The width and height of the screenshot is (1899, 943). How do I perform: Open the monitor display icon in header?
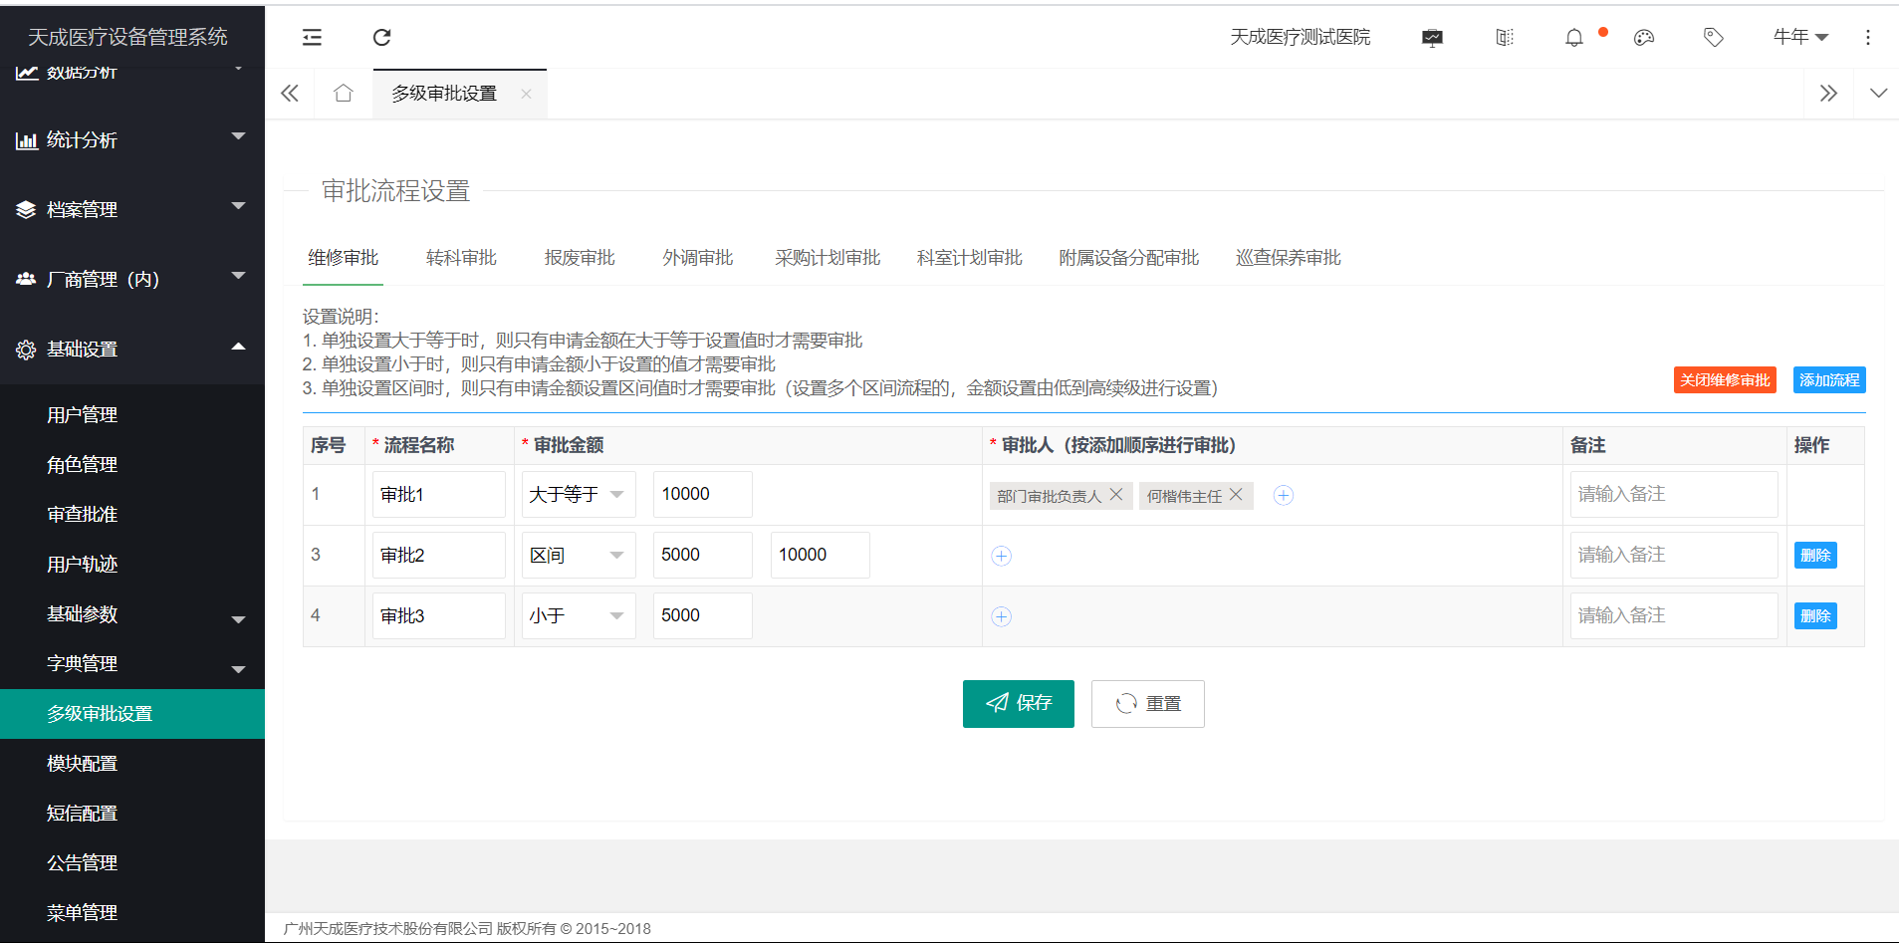coord(1432,38)
